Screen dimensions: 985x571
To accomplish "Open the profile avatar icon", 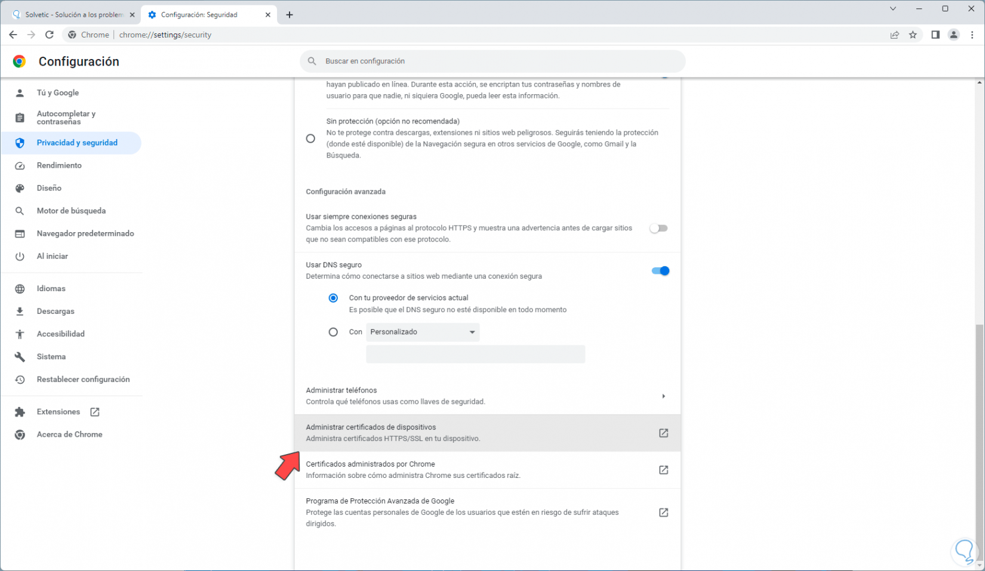I will (954, 35).
